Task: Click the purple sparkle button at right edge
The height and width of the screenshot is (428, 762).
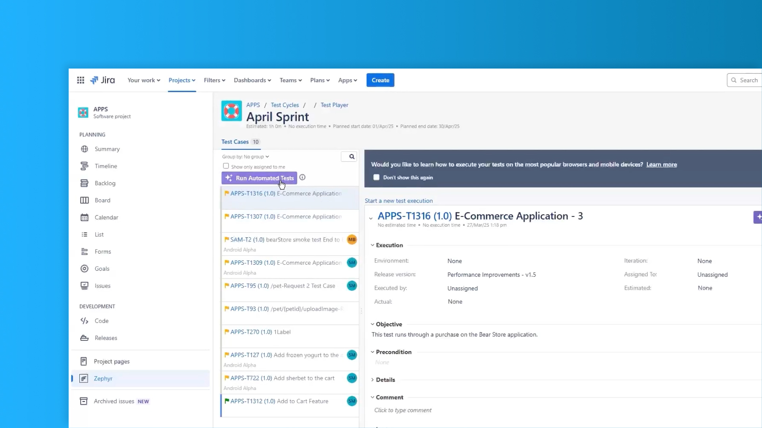Action: pos(758,217)
